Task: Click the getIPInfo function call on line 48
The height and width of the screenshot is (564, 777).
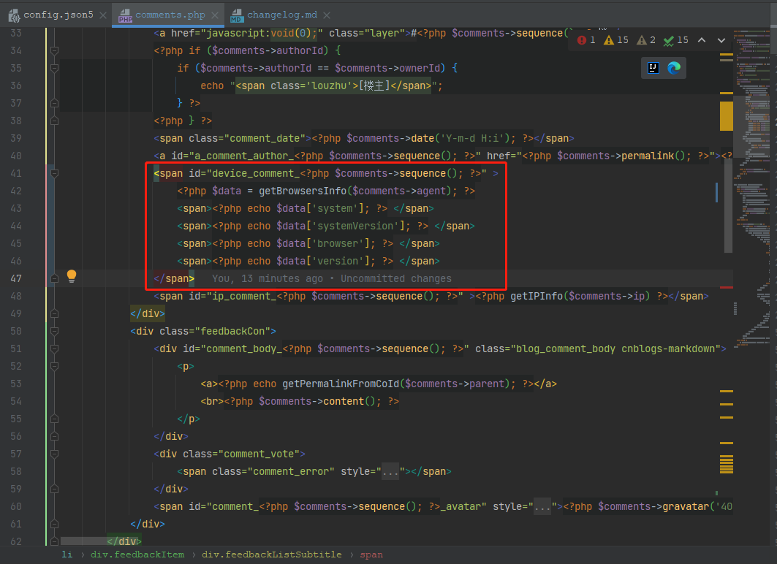Action: click(537, 296)
